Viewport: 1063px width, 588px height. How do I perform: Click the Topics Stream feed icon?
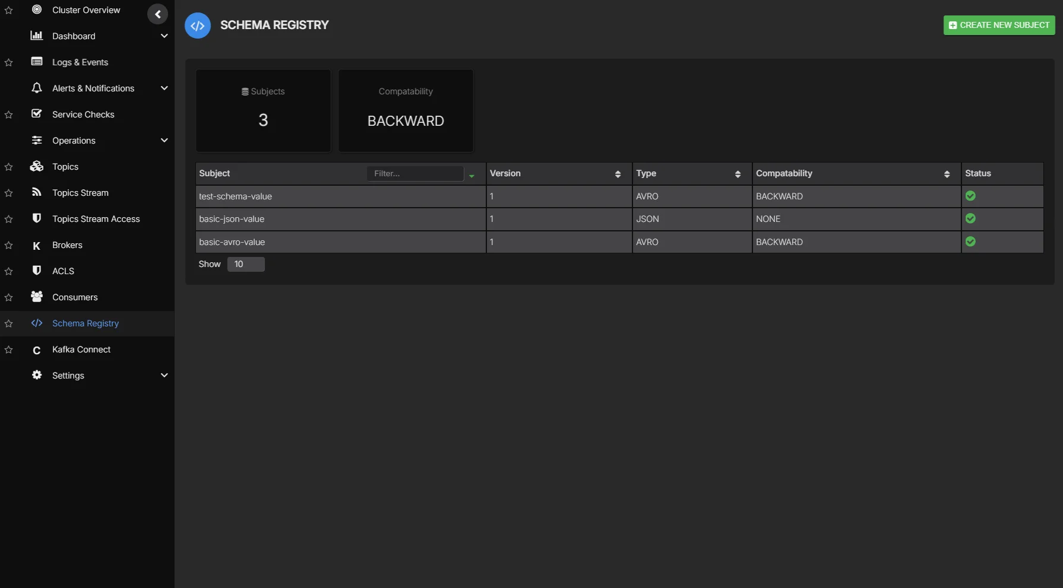click(37, 192)
